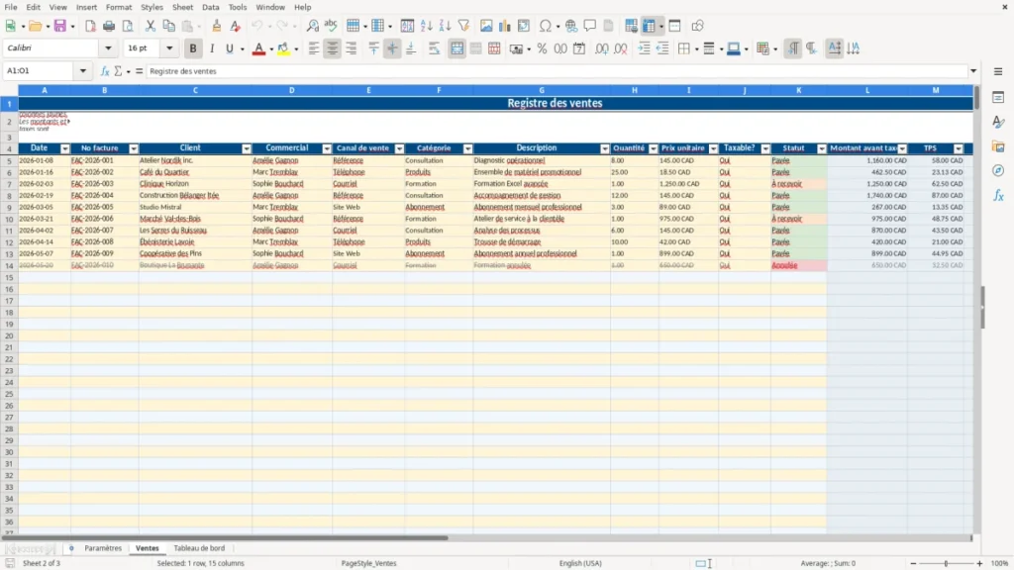Click the horizontal scrollbar thumb
The height and width of the screenshot is (570, 1014).
click(x=225, y=537)
